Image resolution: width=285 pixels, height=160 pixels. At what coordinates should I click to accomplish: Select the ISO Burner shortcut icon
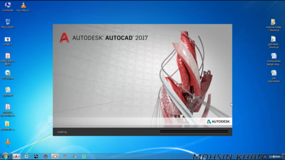click(8, 75)
